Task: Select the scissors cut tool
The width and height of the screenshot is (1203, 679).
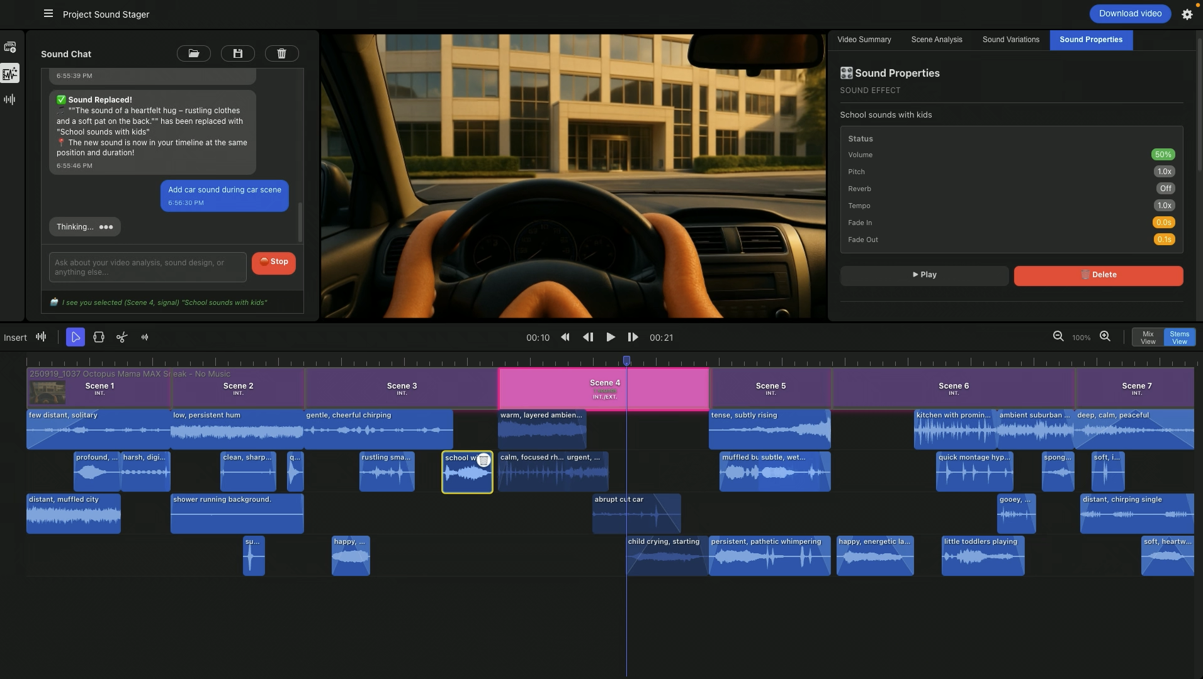Action: pyautogui.click(x=121, y=338)
